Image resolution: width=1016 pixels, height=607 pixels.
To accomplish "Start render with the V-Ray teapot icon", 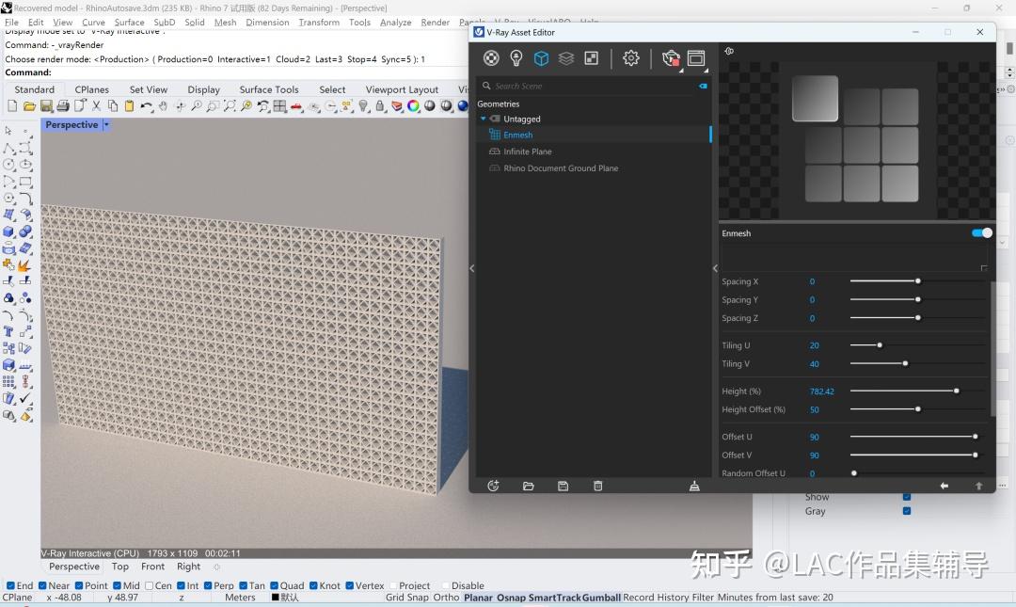I will click(669, 57).
